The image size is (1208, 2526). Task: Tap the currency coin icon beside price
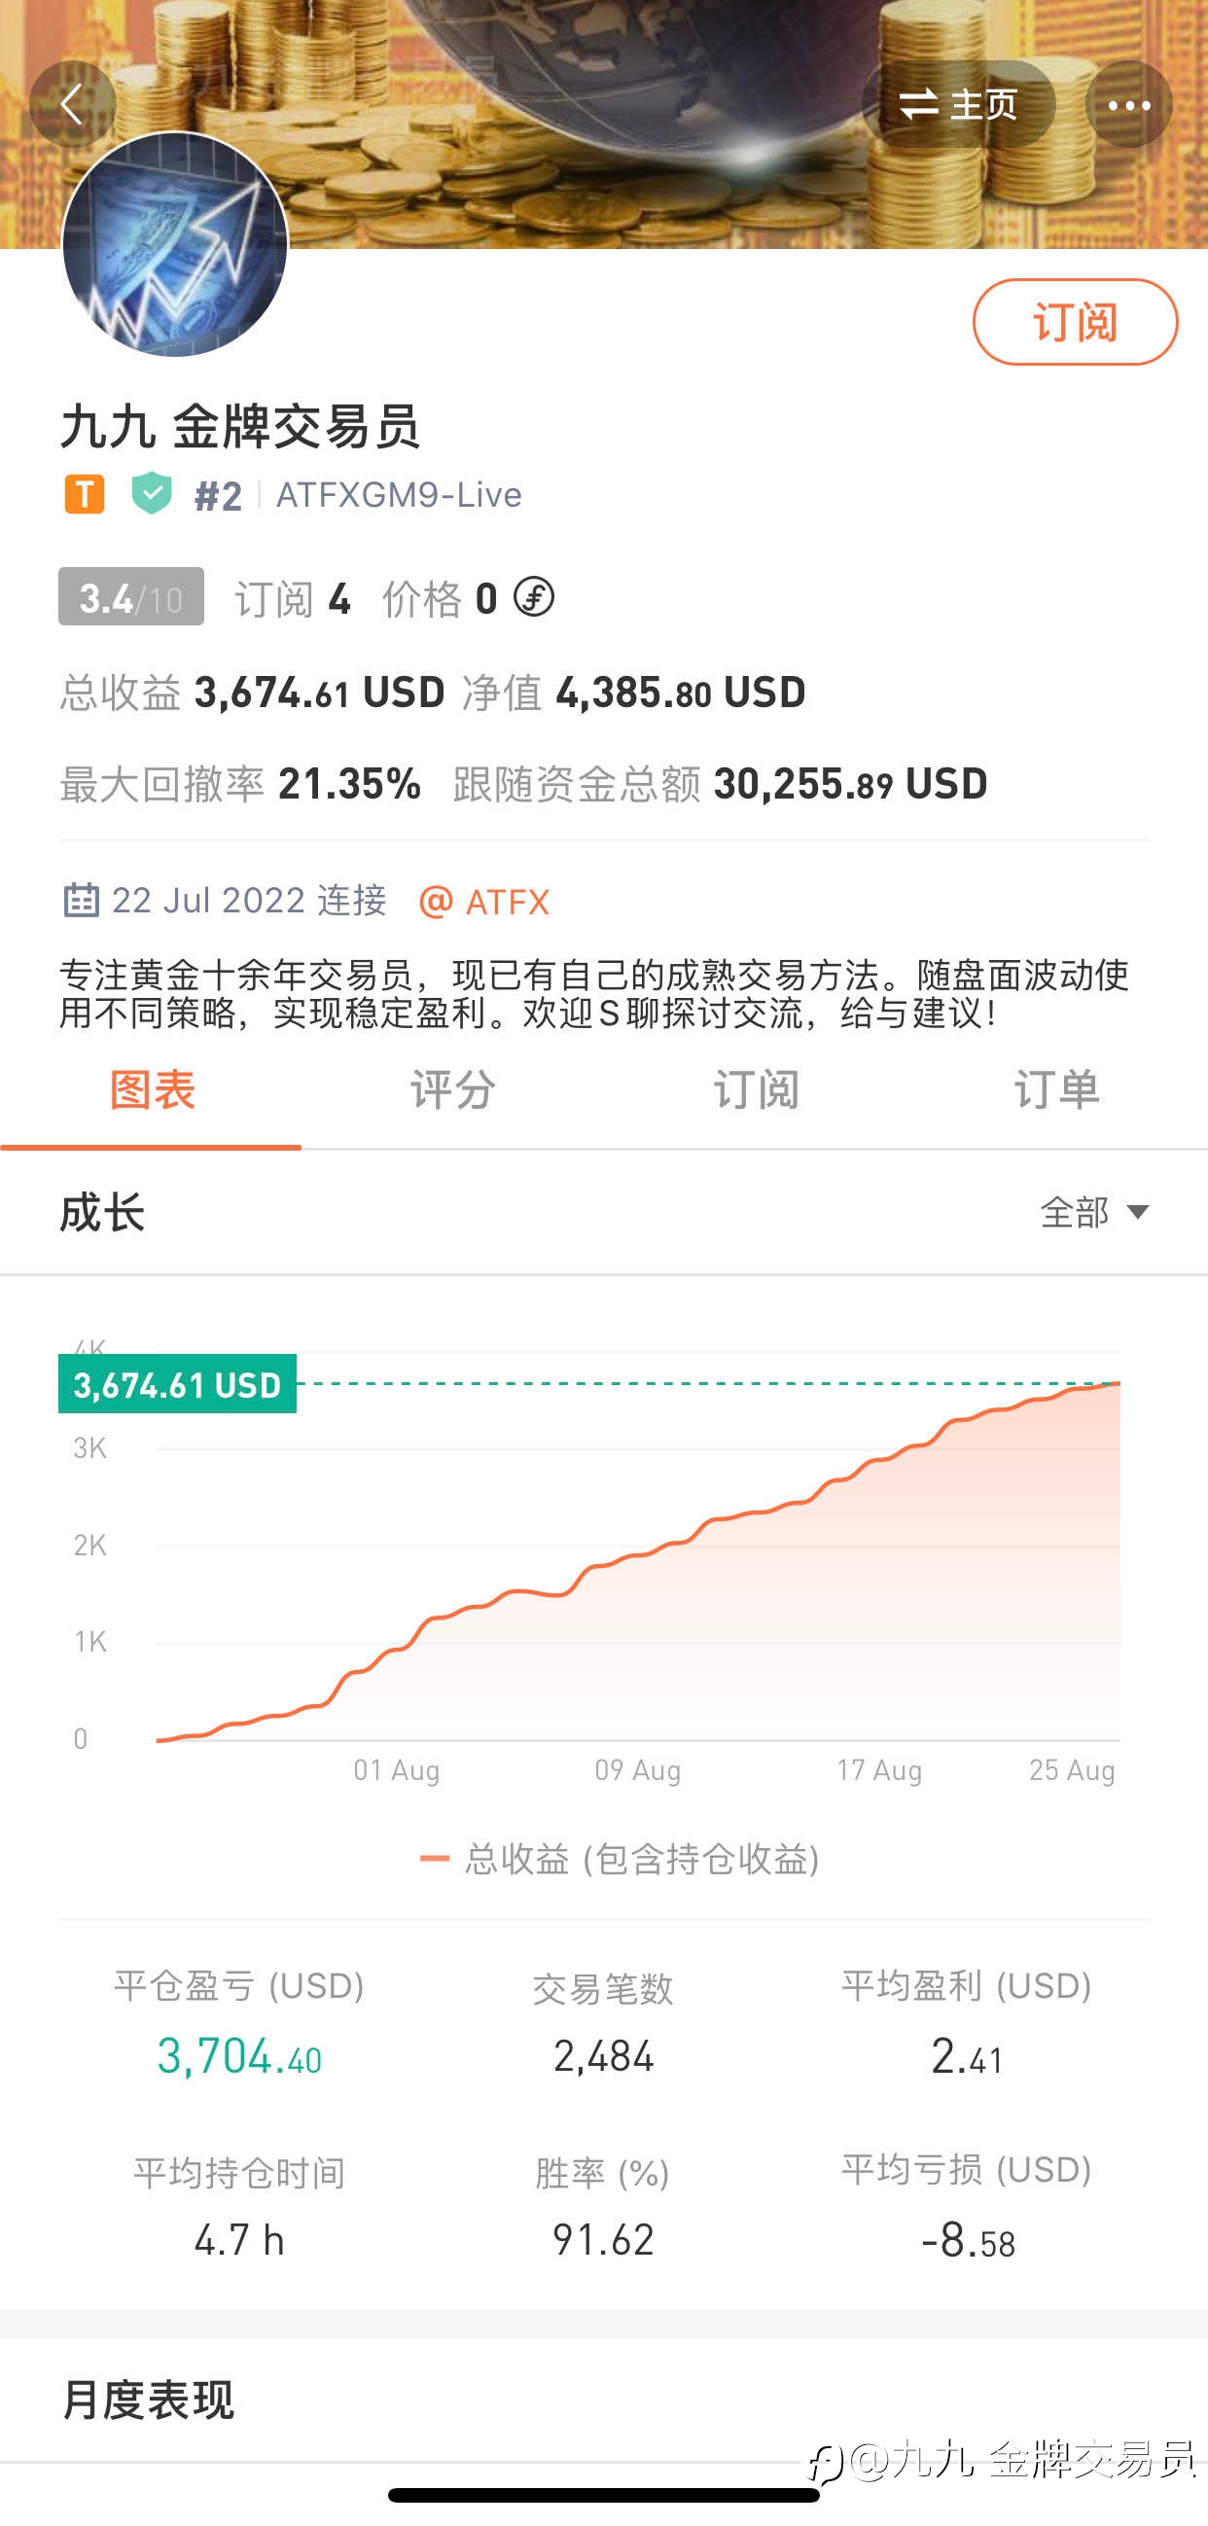tap(534, 597)
